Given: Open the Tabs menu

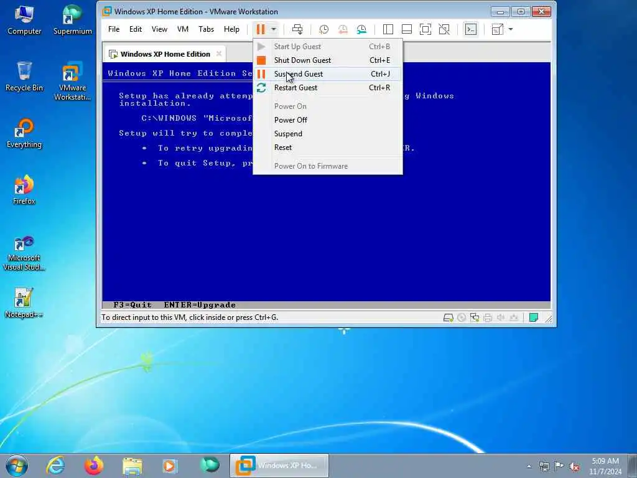Looking at the screenshot, I should tap(206, 29).
